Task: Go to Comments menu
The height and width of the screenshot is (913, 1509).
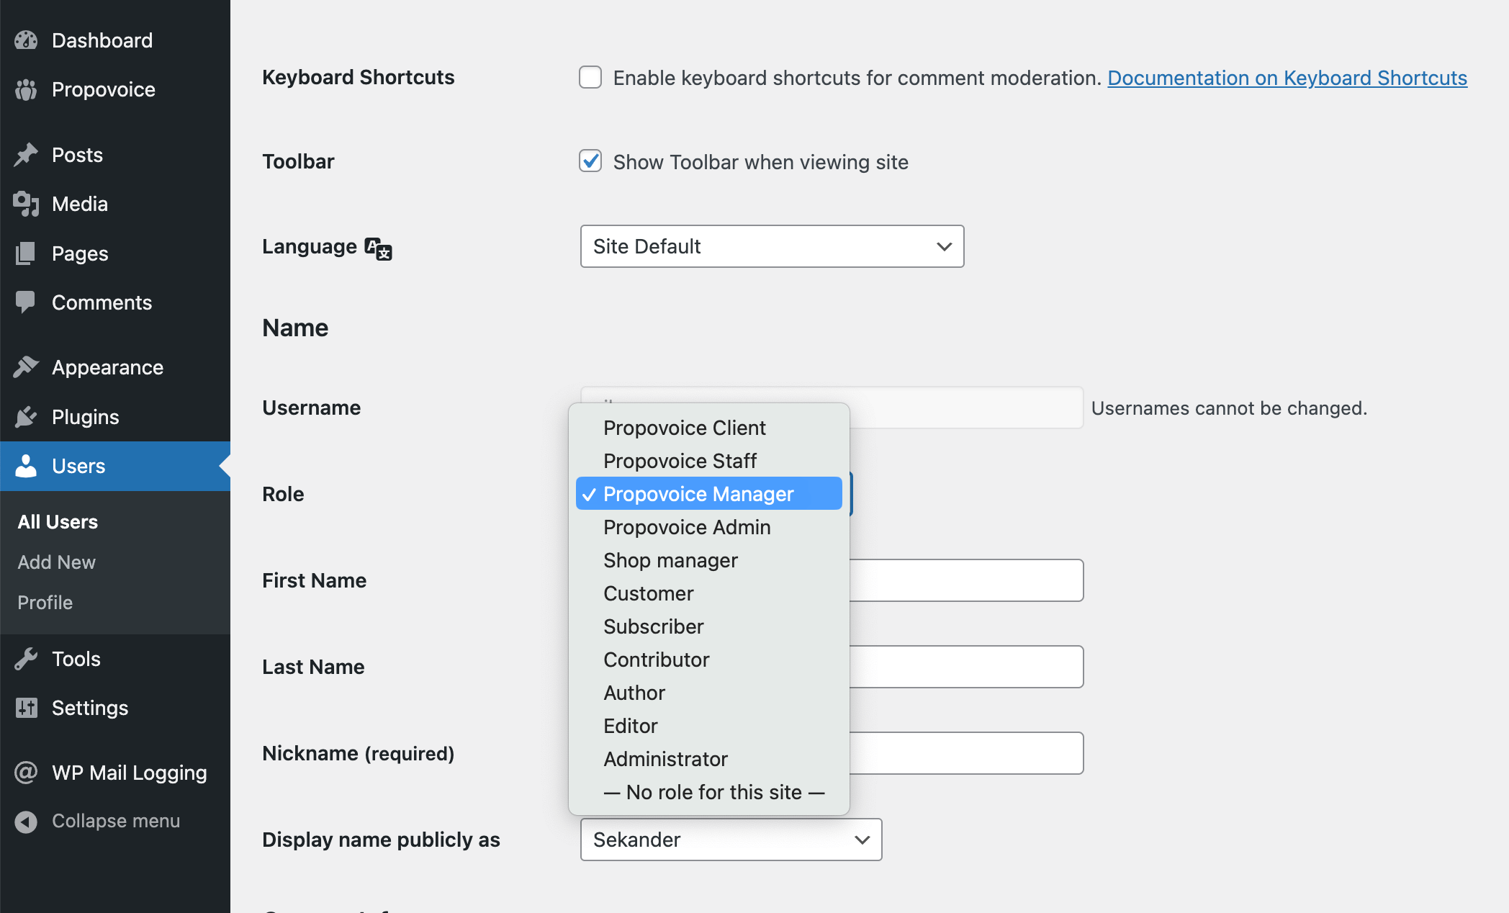Action: click(x=115, y=302)
